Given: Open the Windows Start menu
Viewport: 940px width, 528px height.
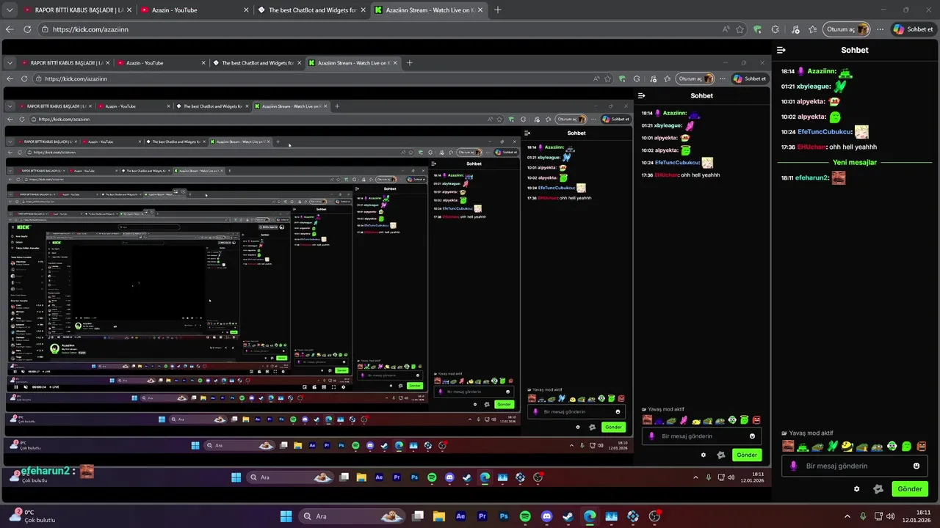Looking at the screenshot, I should click(x=286, y=516).
